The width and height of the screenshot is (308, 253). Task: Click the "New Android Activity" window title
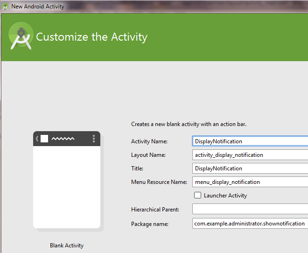click(38, 7)
